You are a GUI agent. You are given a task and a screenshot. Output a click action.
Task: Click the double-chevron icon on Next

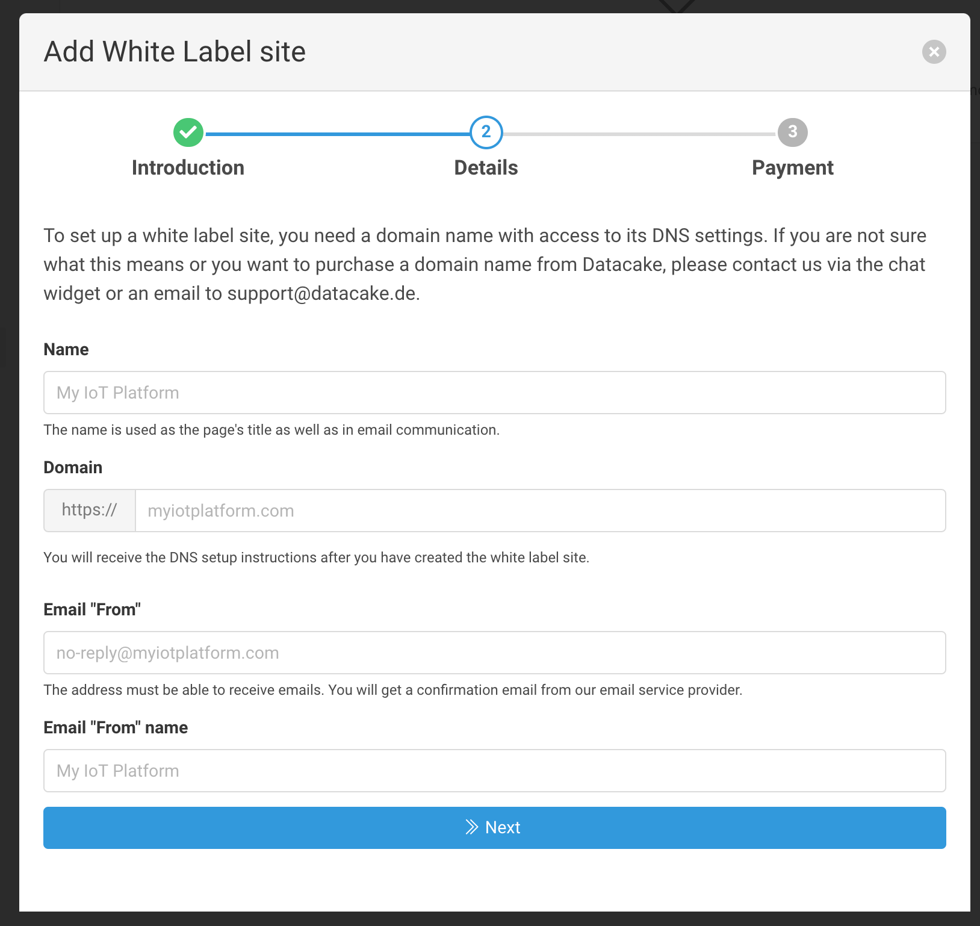coord(472,827)
